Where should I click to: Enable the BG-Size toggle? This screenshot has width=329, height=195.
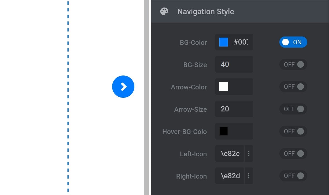tap(293, 64)
